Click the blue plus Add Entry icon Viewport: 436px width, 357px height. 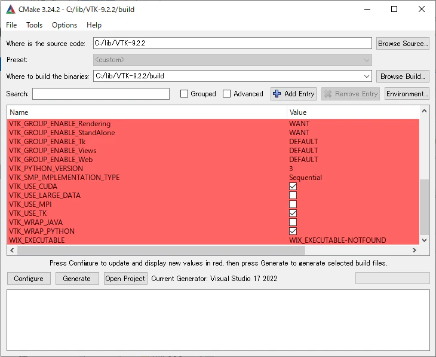click(x=277, y=94)
